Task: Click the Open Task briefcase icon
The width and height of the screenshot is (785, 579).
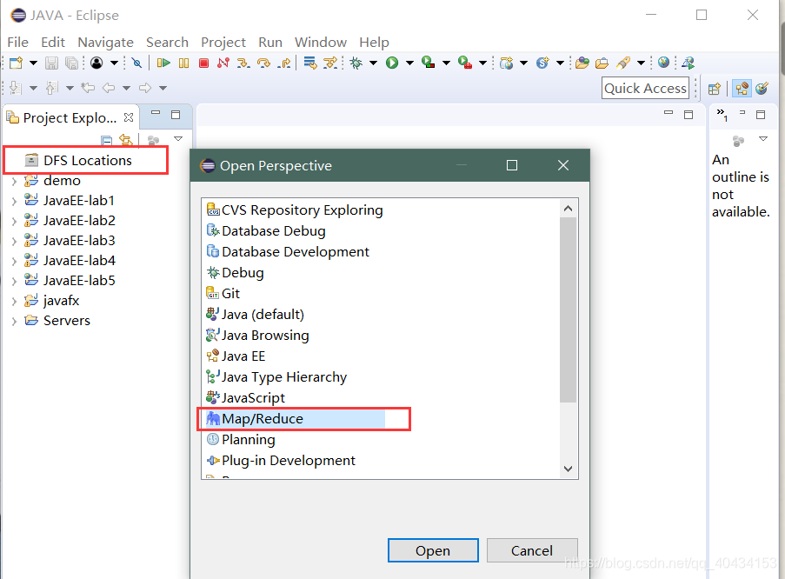Action: (x=602, y=63)
